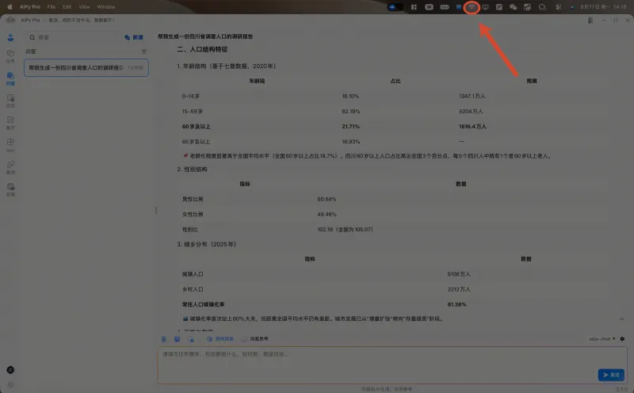This screenshot has width=634, height=393.
Task: Click the sidebar resize handle beside the chat list
Action: (x=156, y=210)
